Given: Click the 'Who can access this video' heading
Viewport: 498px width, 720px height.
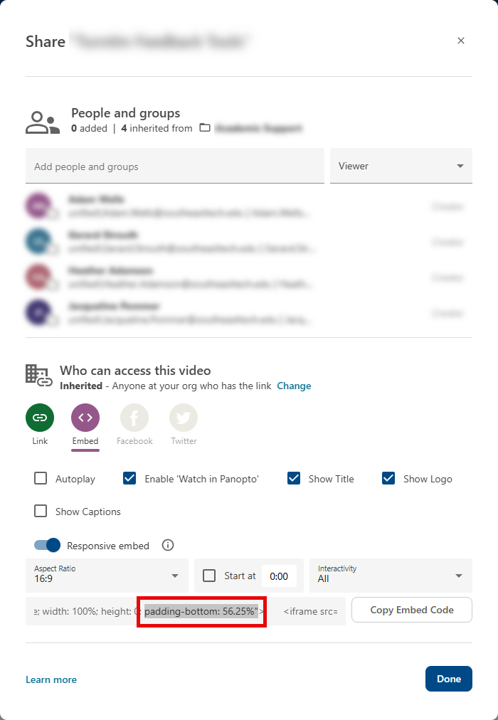Looking at the screenshot, I should tap(135, 371).
